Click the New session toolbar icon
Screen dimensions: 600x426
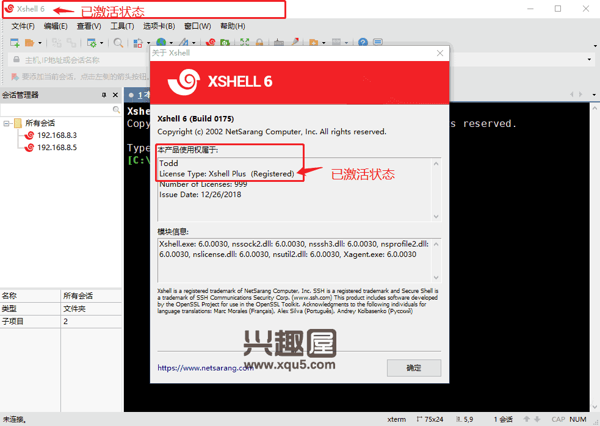pyautogui.click(x=15, y=43)
